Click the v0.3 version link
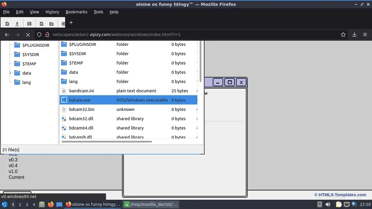Viewport: 372px width, 209px height. [x=13, y=160]
